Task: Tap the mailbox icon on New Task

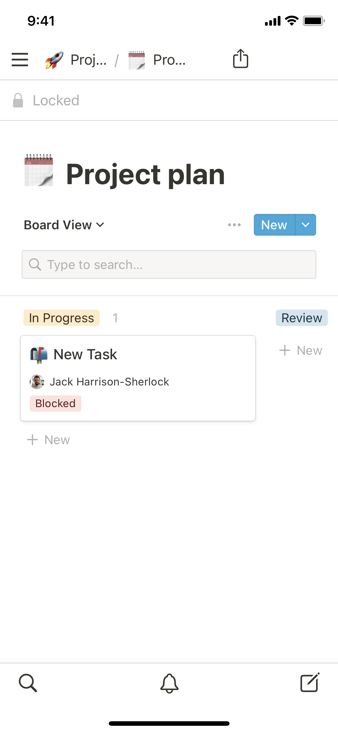Action: pyautogui.click(x=39, y=354)
